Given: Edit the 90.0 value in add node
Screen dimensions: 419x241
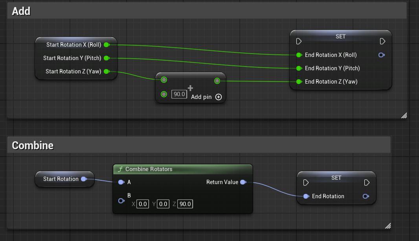Looking at the screenshot, I should tap(179, 94).
